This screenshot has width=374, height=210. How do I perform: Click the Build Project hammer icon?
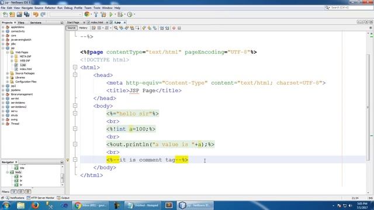tap(96, 15)
